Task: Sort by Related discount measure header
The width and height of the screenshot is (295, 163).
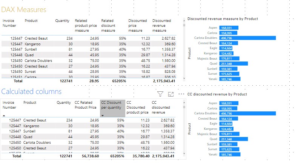Action: click(108, 26)
